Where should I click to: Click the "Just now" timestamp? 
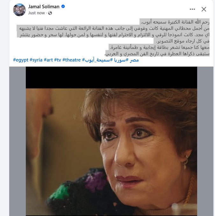click(36, 13)
